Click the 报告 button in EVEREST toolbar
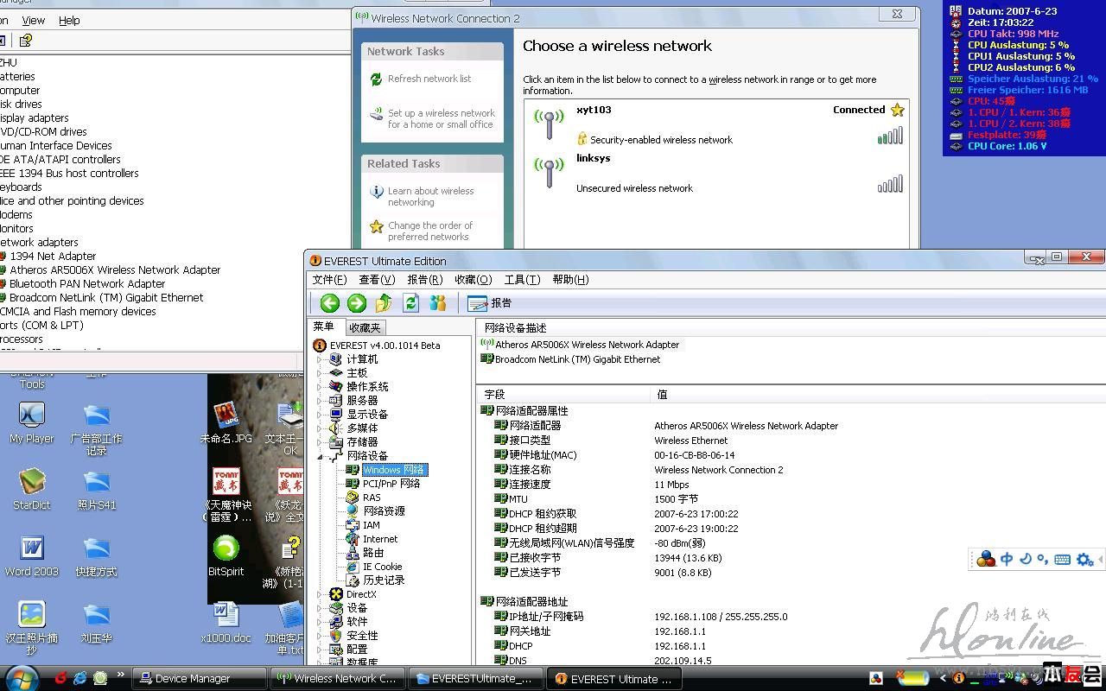 [x=490, y=302]
